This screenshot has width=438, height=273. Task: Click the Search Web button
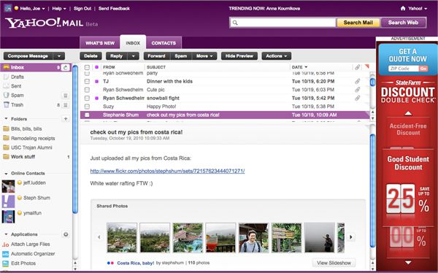tap(403, 23)
